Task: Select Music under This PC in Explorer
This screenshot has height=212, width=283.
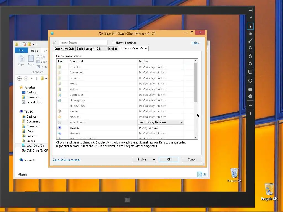Action: pos(28,131)
